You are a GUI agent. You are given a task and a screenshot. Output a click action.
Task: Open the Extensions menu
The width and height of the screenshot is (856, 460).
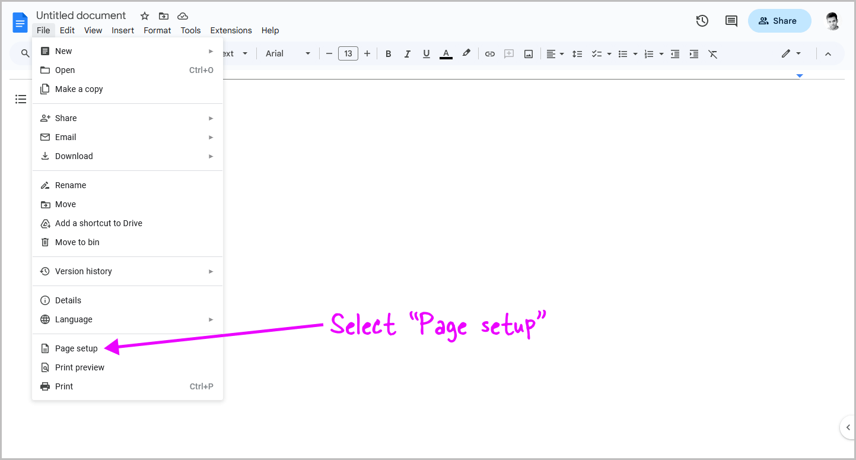(x=231, y=30)
